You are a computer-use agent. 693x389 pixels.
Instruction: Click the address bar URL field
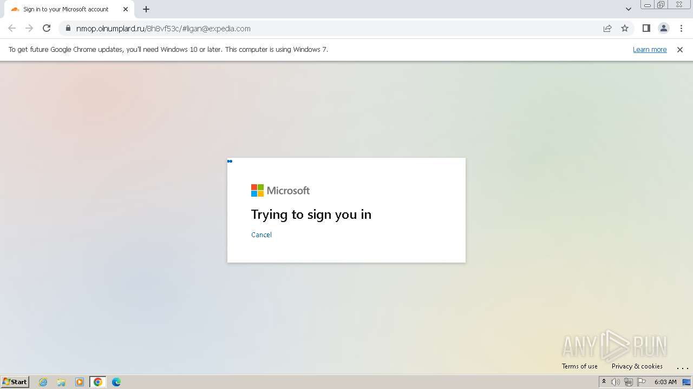[336, 28]
